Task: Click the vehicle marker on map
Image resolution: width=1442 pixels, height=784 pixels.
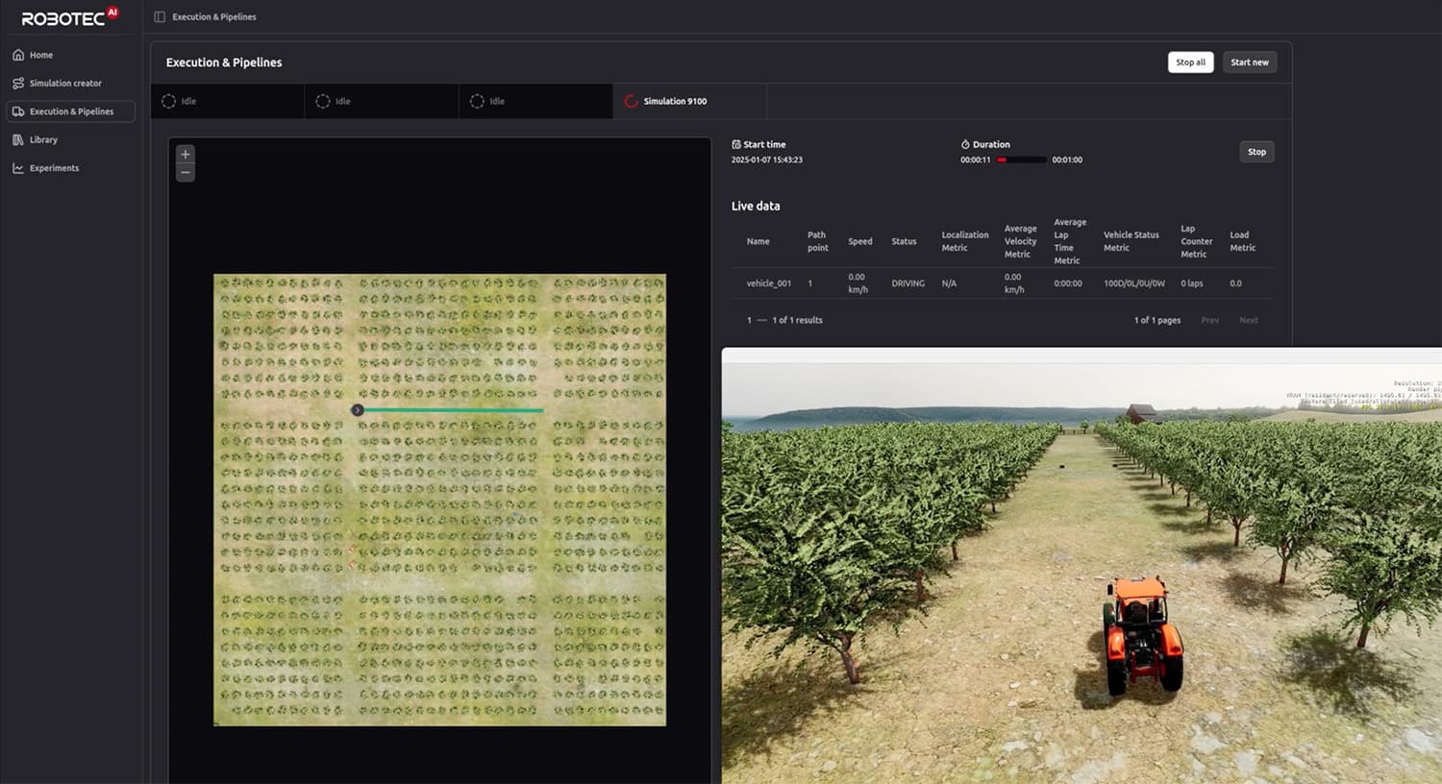Action: coord(358,410)
